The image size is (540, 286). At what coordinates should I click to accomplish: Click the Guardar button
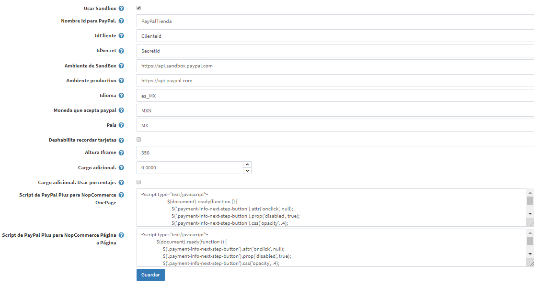(150, 275)
